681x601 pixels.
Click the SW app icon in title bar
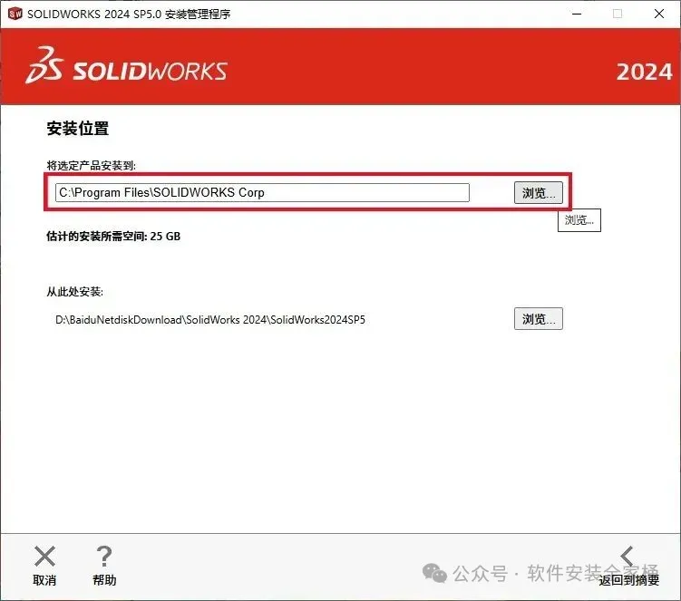(x=15, y=14)
